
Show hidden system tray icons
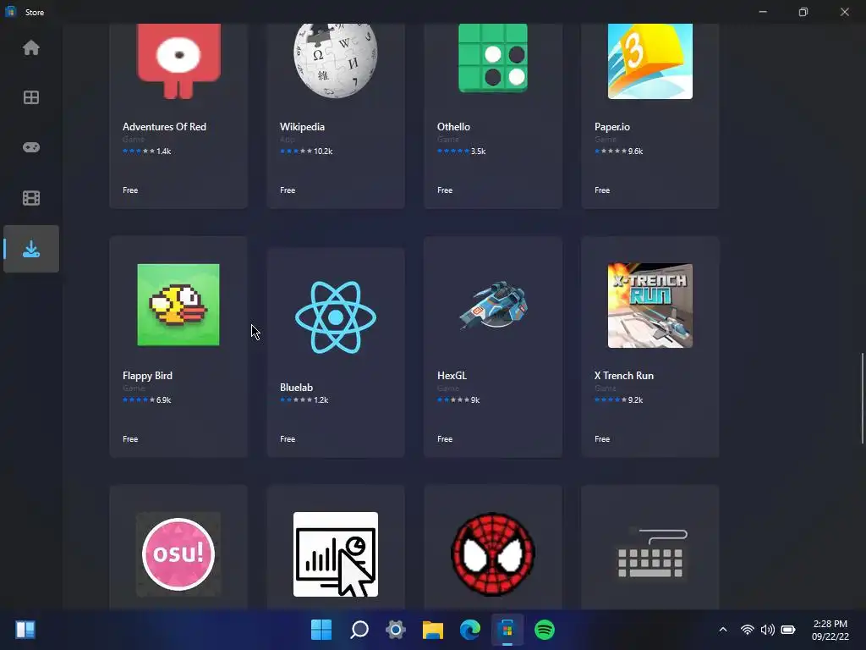723,630
